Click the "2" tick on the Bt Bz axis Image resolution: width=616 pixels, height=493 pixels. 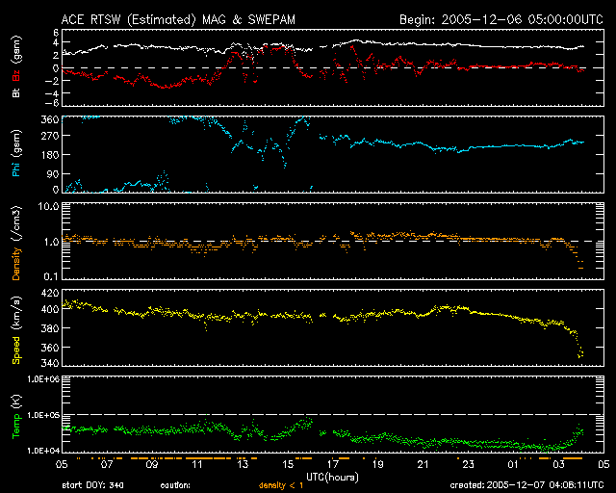click(56, 55)
